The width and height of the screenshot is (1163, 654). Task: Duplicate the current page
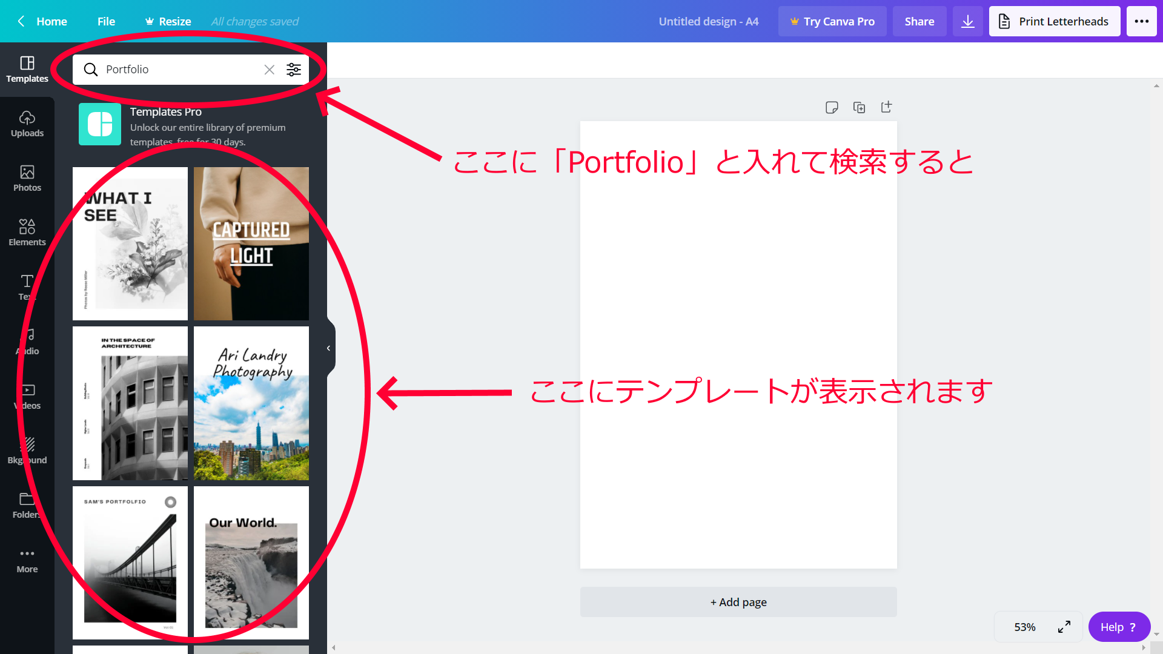(x=860, y=107)
